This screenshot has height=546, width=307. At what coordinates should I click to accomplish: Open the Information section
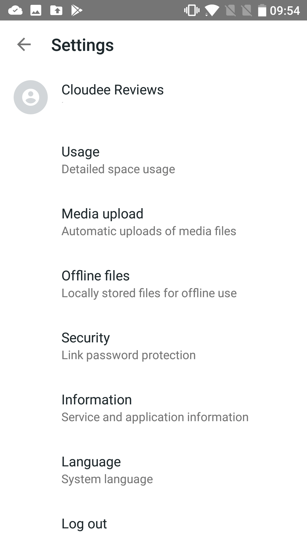coord(97,400)
